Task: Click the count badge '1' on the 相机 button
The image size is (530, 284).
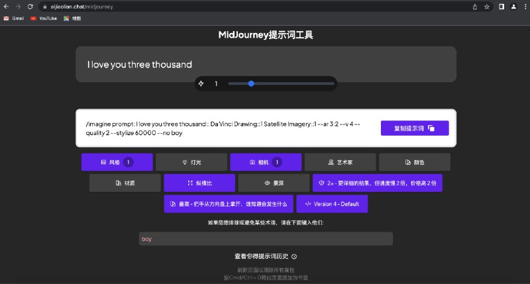Action: pyautogui.click(x=277, y=162)
